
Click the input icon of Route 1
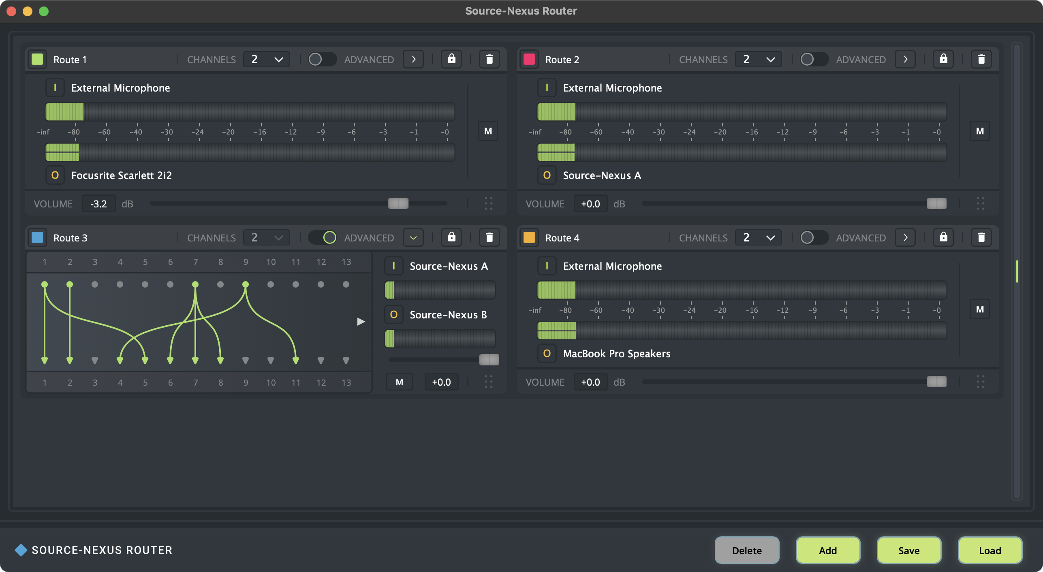point(55,88)
